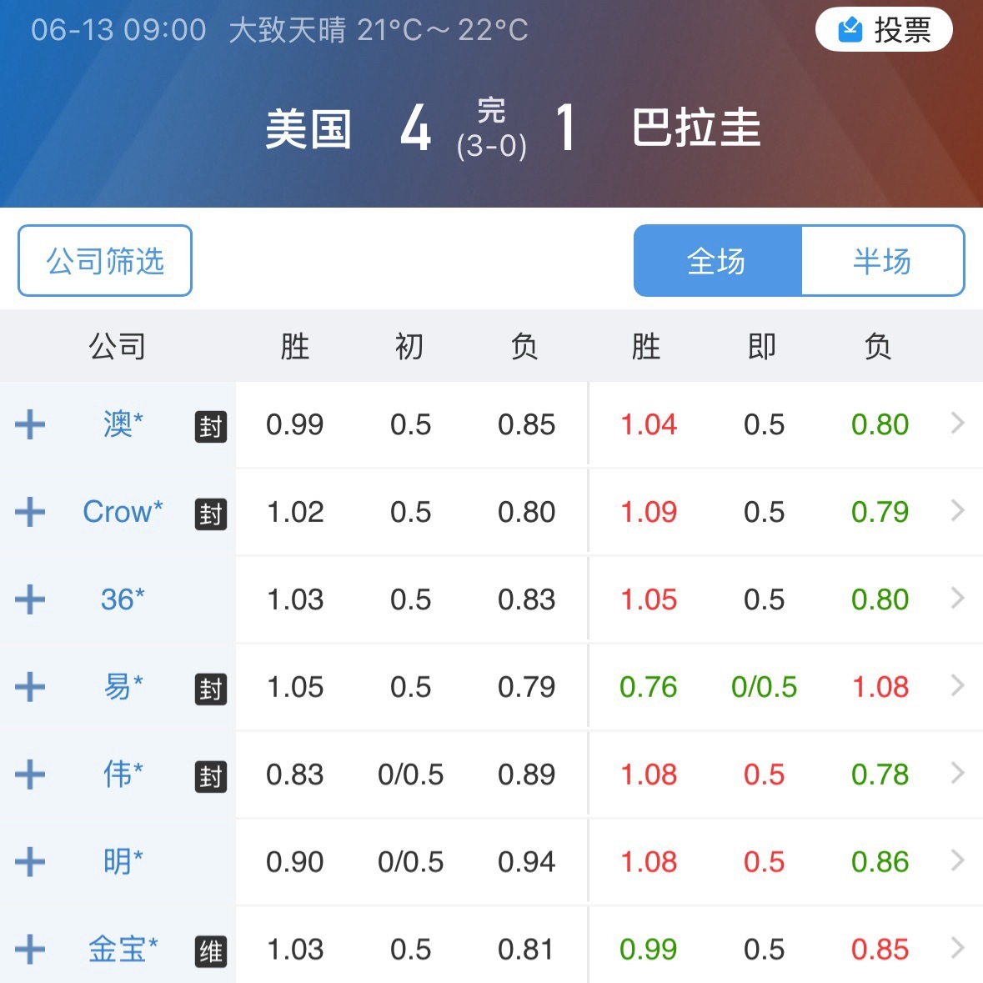Viewport: 983px width, 983px height.
Task: Tap the 维 badge beside 金宝*
Action: coord(211,951)
